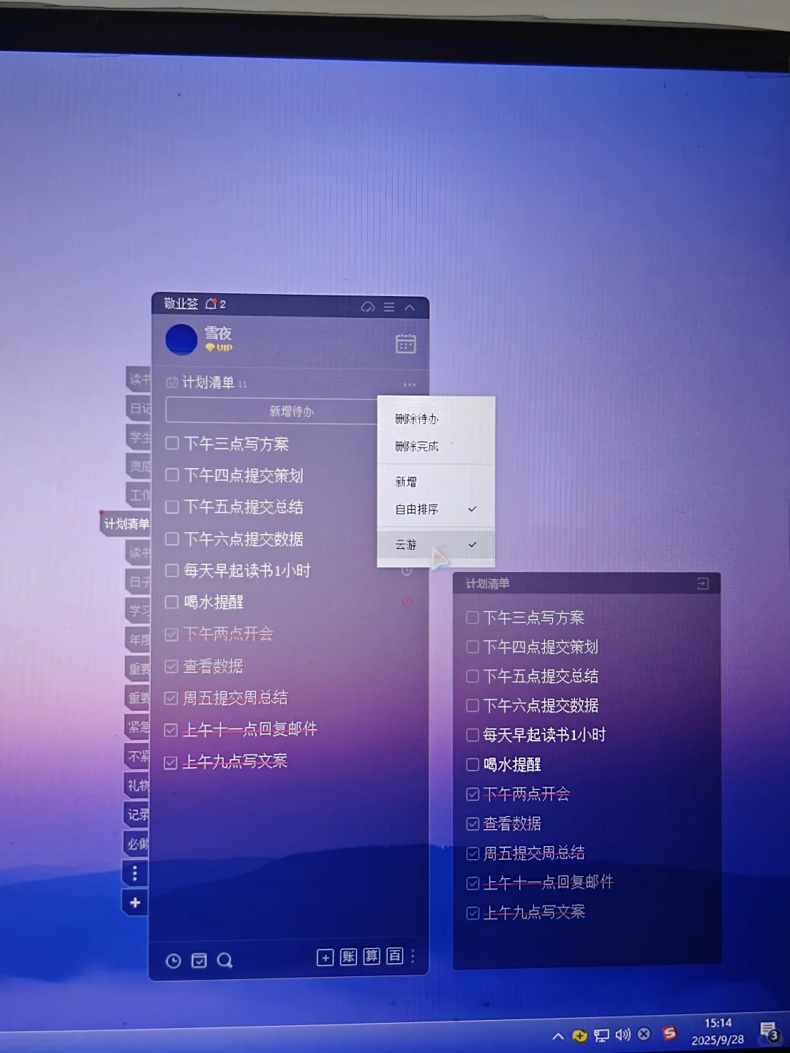Click the + button at sidebar bottom
The image size is (790, 1053).
pyautogui.click(x=135, y=902)
